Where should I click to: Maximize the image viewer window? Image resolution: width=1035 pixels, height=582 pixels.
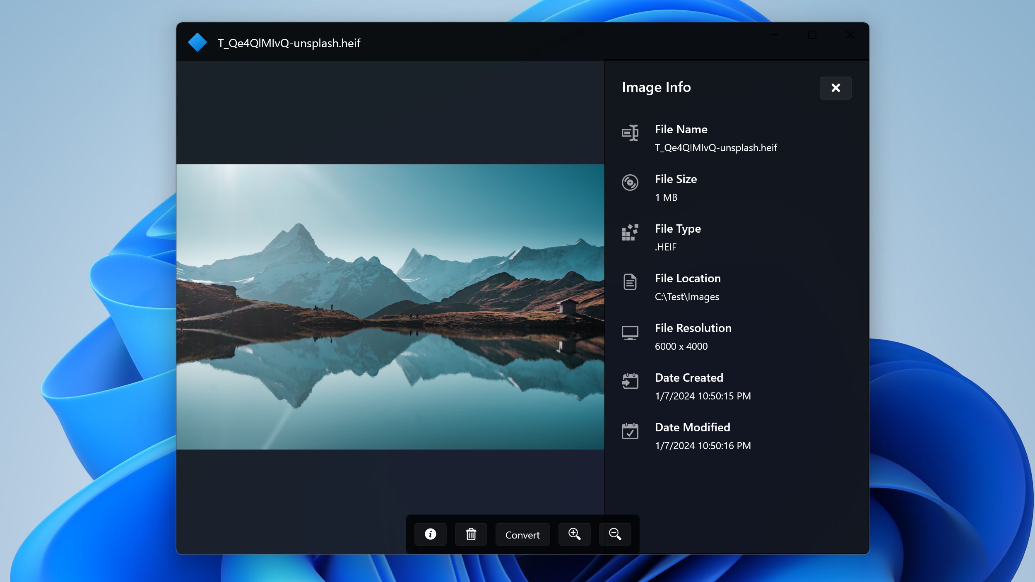[812, 35]
